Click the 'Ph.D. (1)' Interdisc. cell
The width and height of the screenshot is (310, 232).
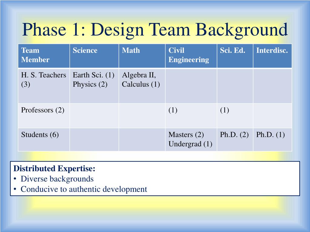pos(272,140)
